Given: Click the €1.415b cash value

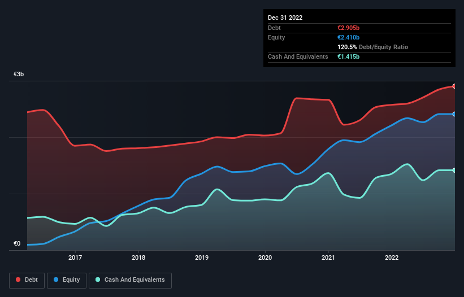Looking at the screenshot, I should coord(349,56).
